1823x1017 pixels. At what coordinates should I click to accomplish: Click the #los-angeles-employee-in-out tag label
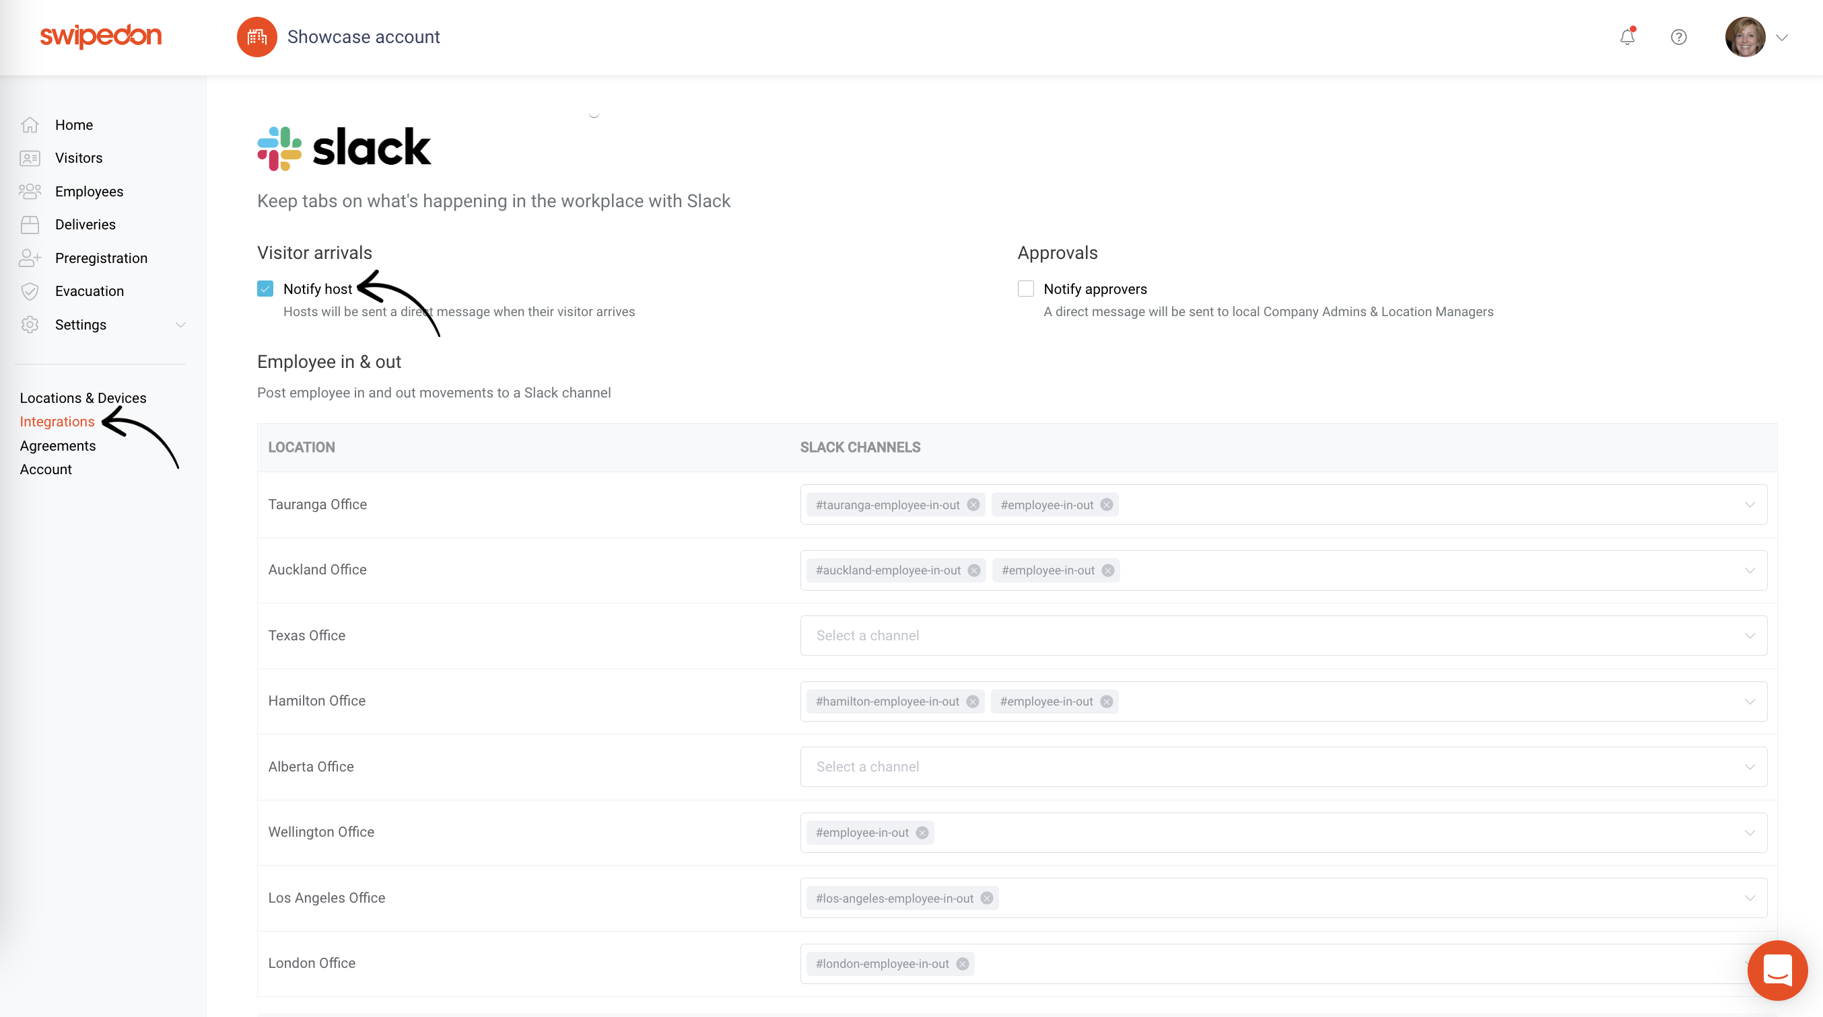[x=894, y=898]
